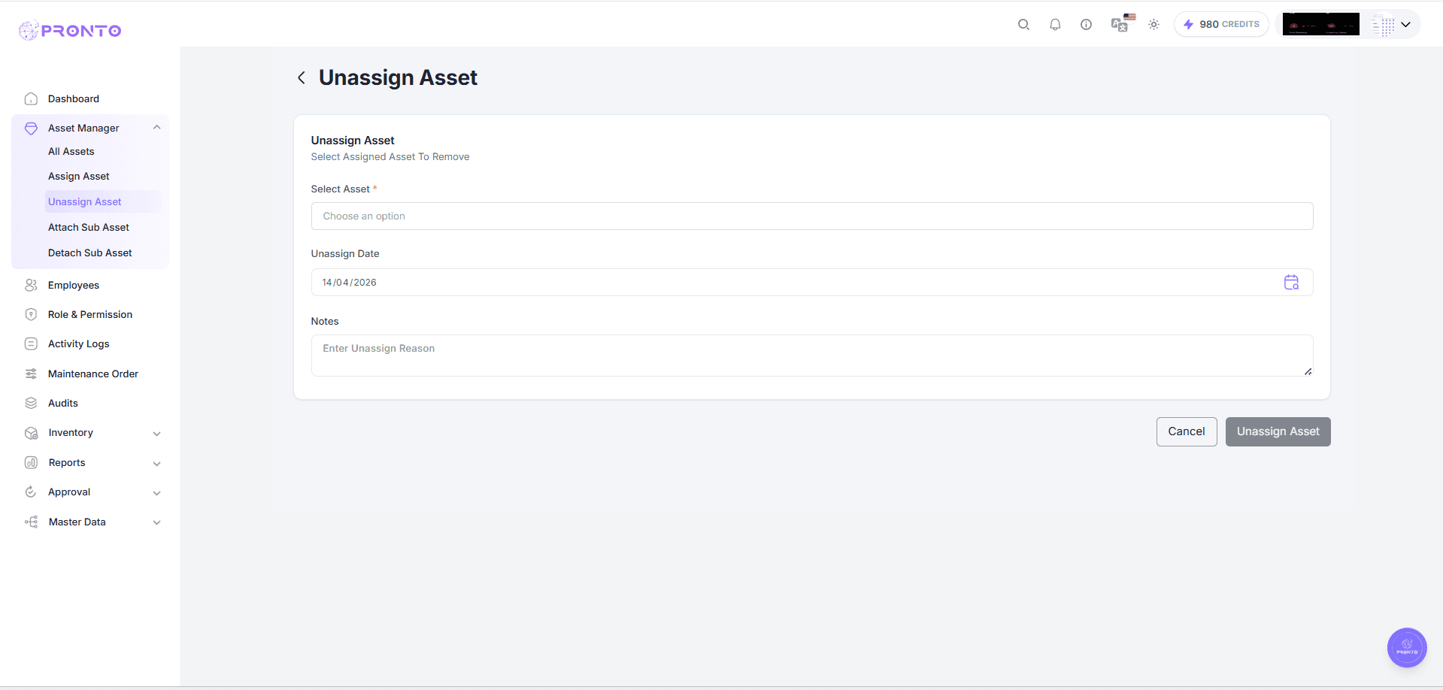Click the Employees sidebar icon

[x=30, y=285]
